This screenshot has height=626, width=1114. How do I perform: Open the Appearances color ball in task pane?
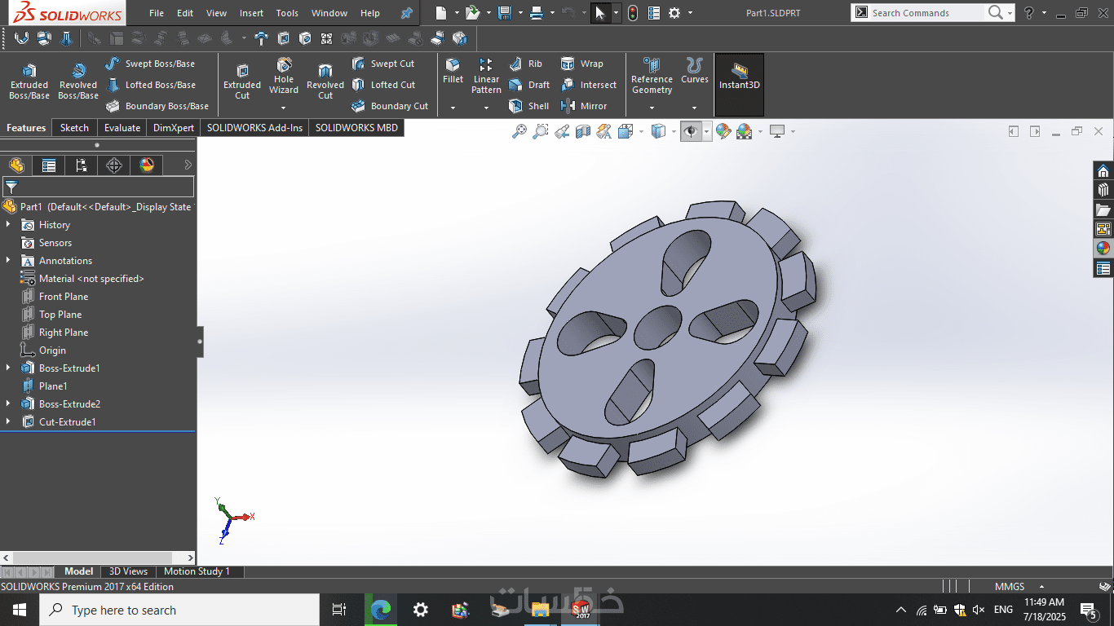tap(1103, 249)
